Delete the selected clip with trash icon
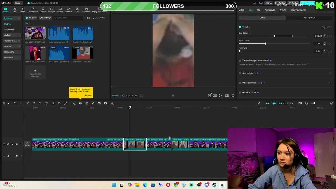The height and width of the screenshot is (189, 336). [x=46, y=103]
